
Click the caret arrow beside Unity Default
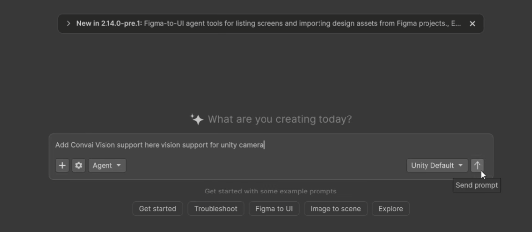460,165
